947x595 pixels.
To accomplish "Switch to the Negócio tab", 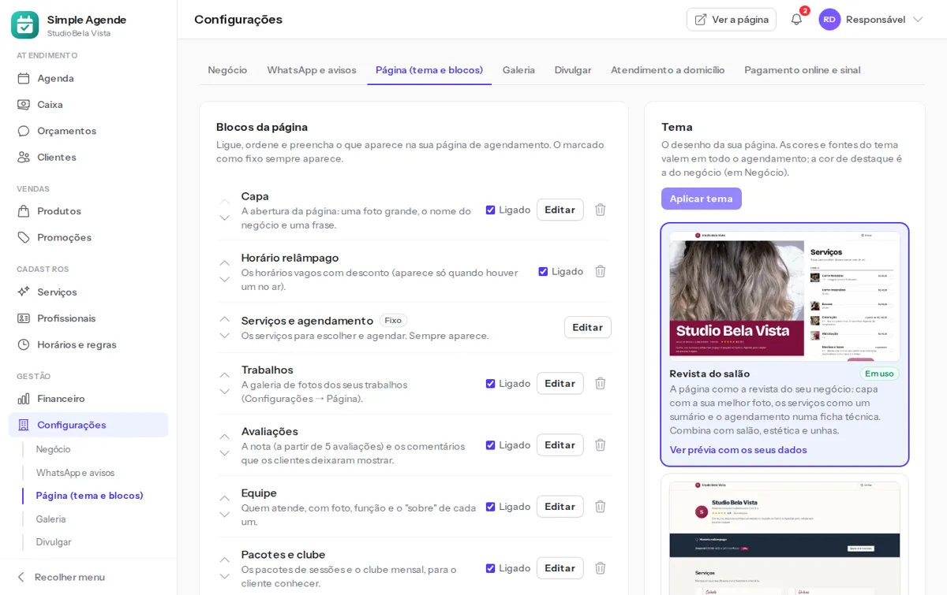I will tap(227, 70).
